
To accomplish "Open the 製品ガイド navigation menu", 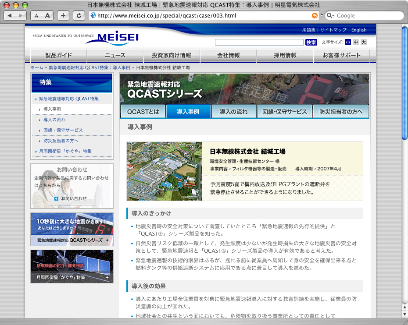I will (x=58, y=56).
